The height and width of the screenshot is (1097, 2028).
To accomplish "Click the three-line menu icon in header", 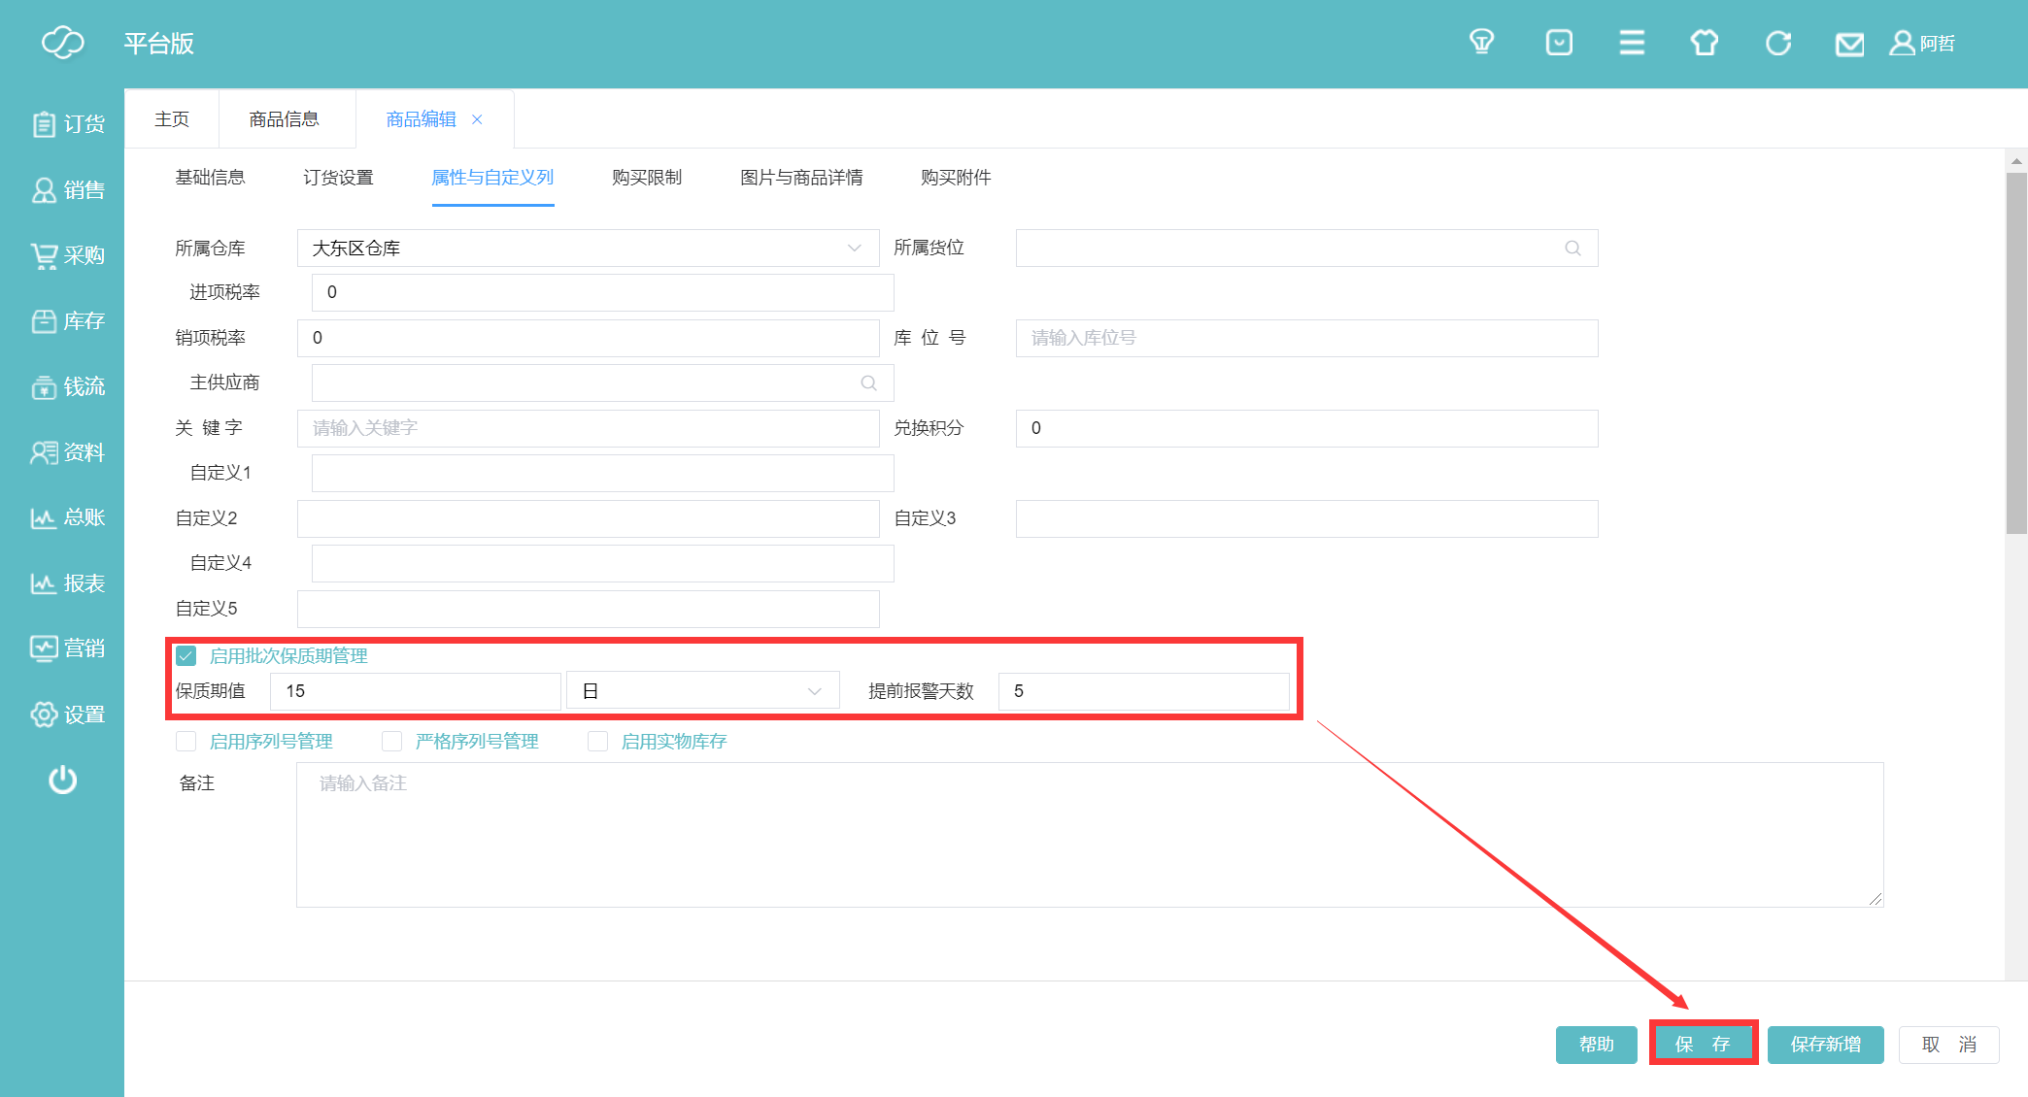I will (x=1632, y=43).
